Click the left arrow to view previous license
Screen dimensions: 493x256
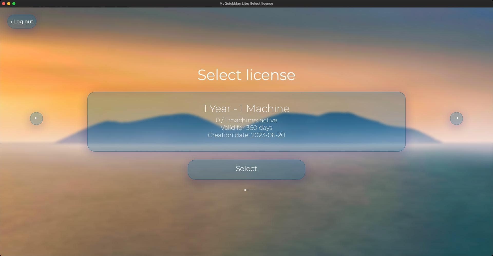(36, 118)
